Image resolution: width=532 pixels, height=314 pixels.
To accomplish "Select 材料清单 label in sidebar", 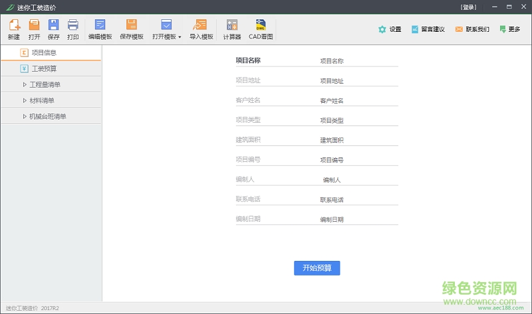I will [42, 101].
